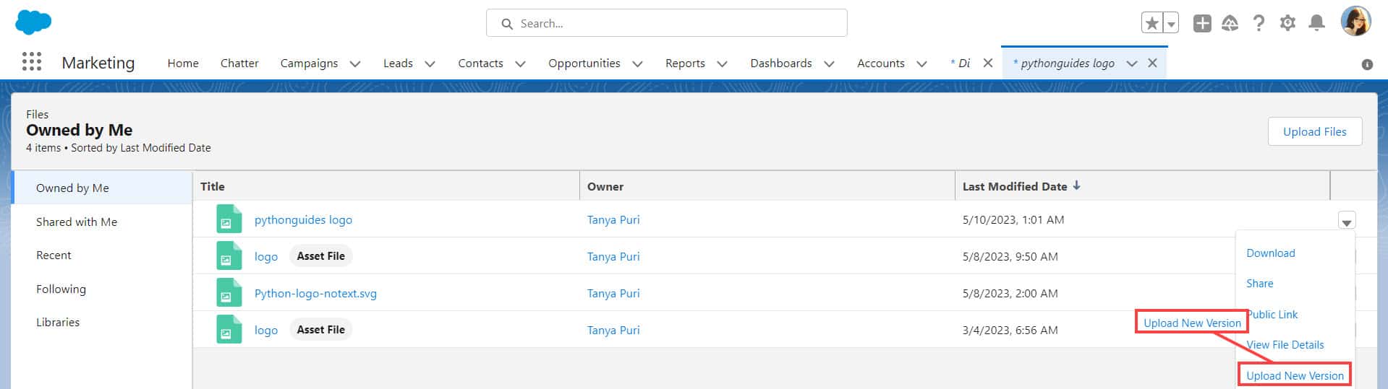Click the sort arrow on Last Modified Date
This screenshot has height=389, width=1388.
[x=1077, y=185]
